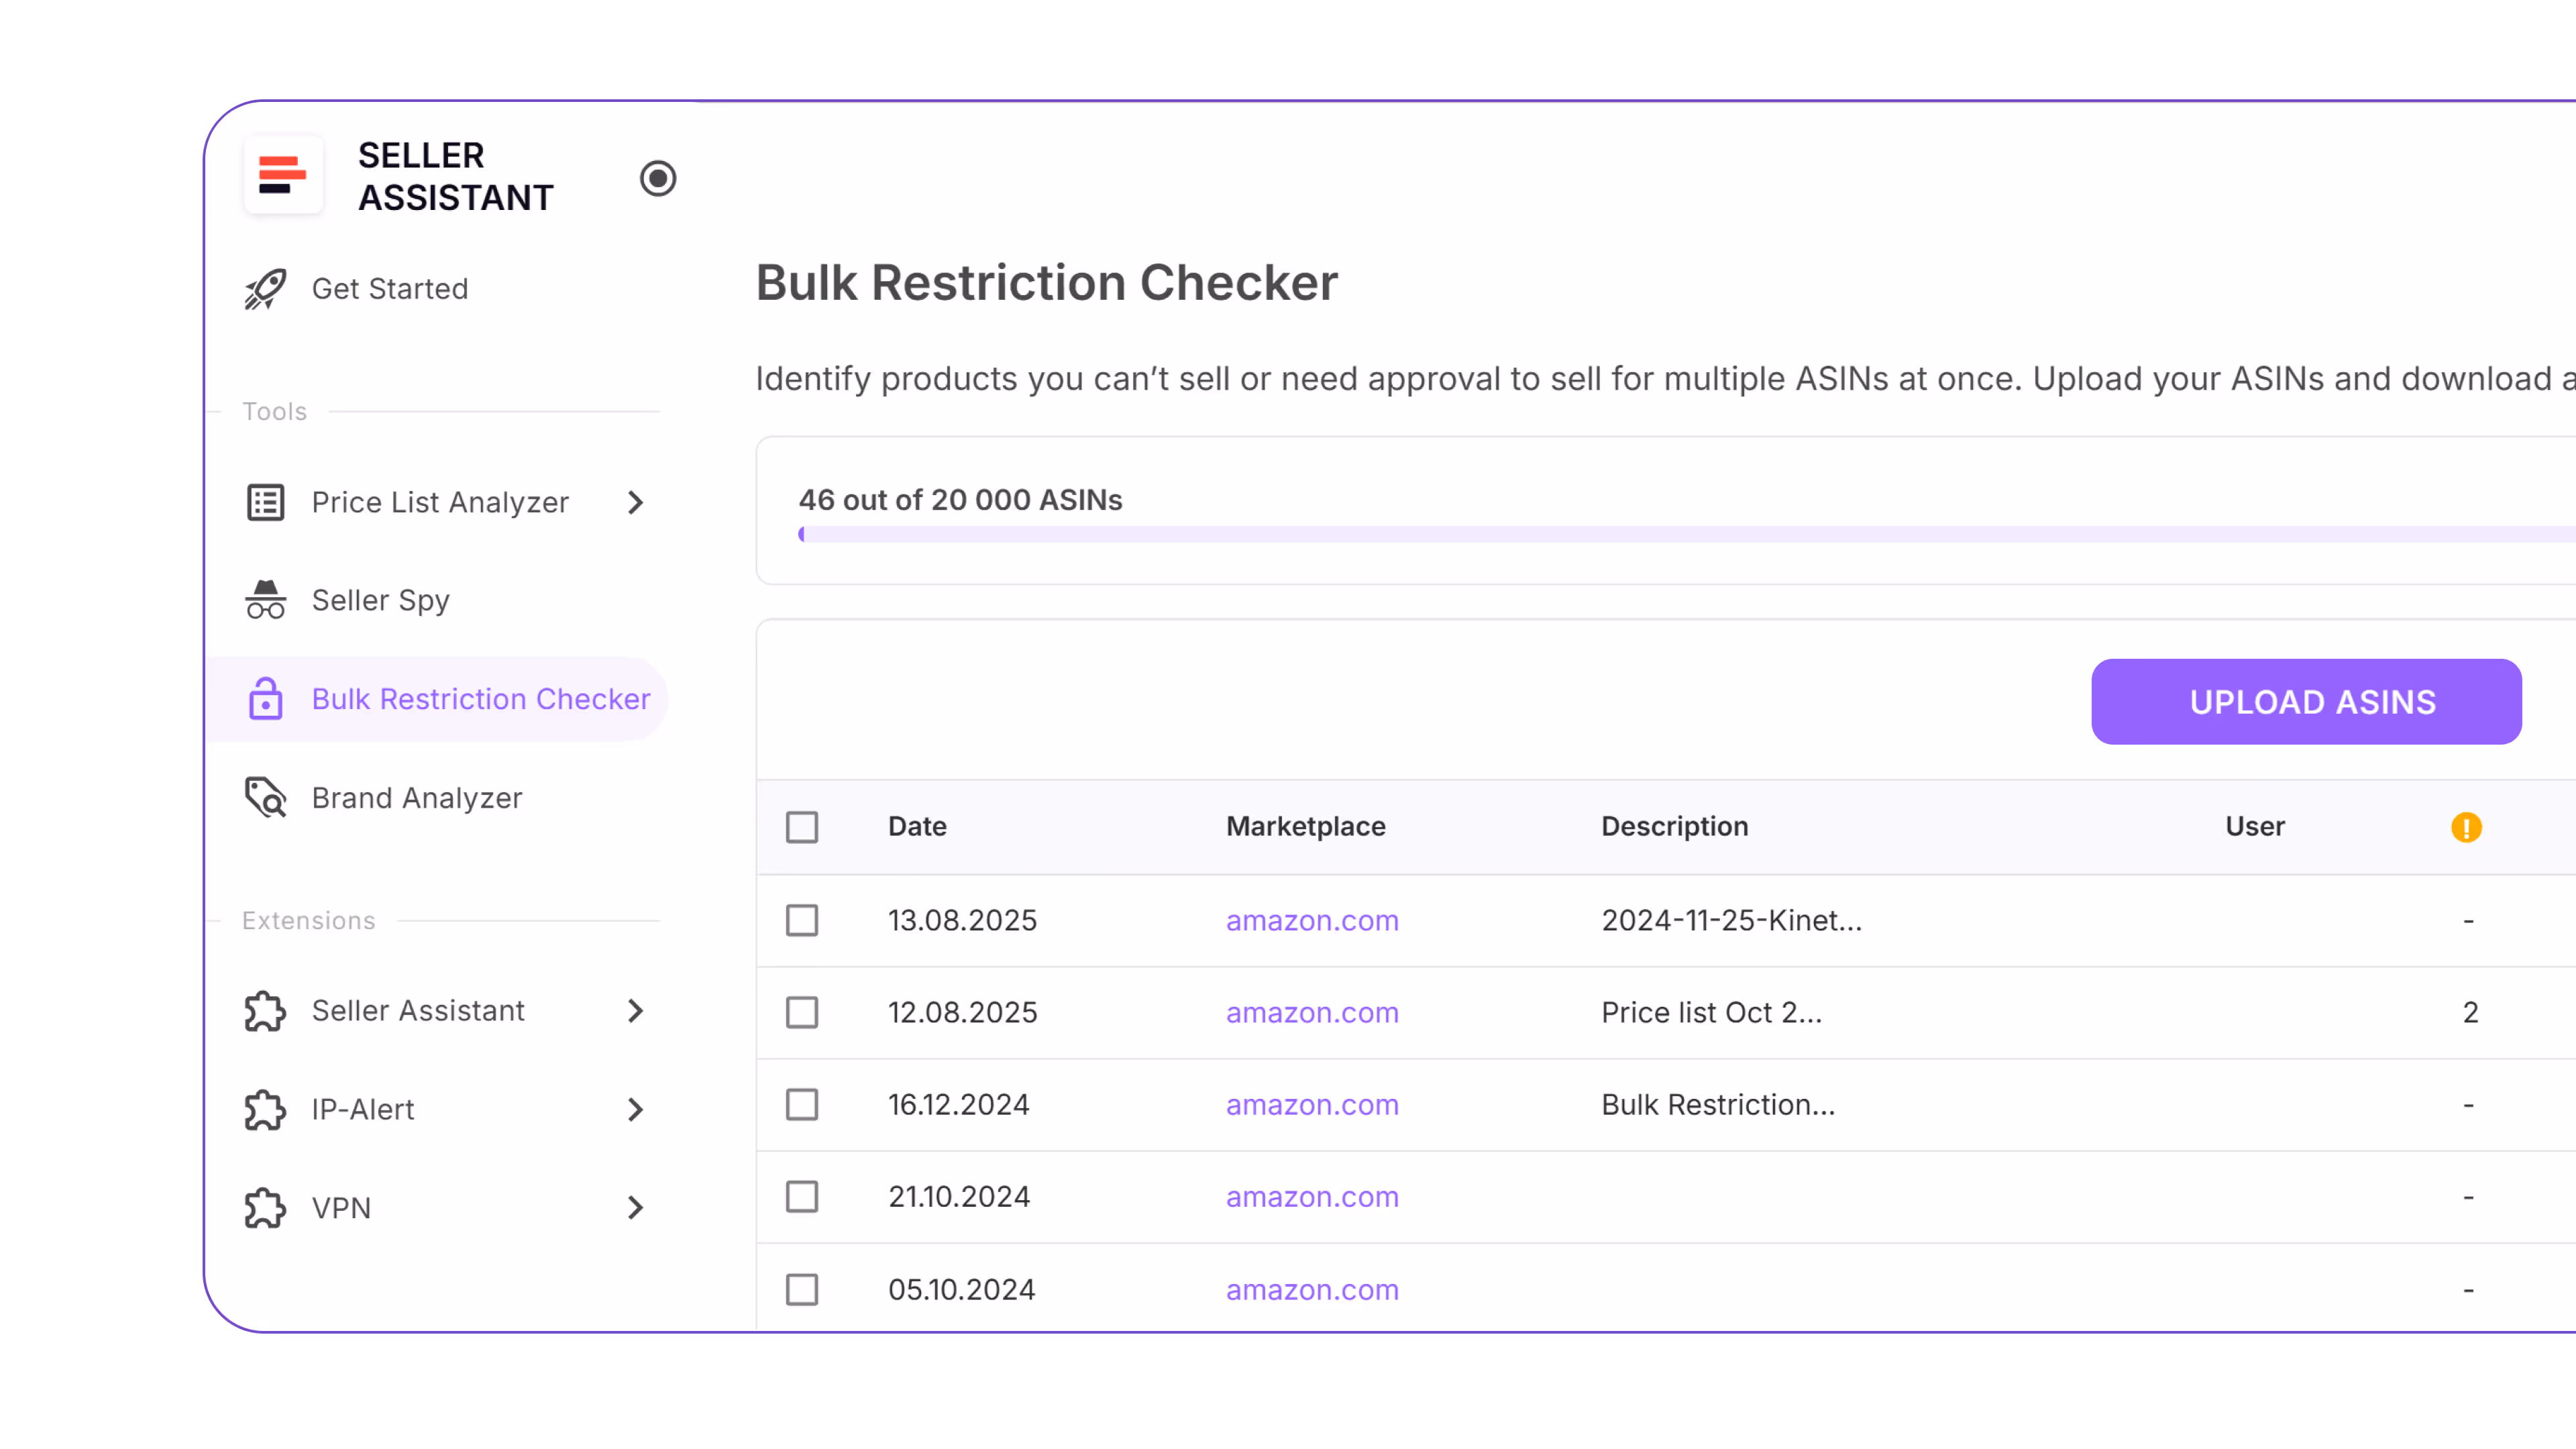Select the 13.08.2025 row checkbox
Screen dimensions: 2576x1449
(x=802, y=920)
